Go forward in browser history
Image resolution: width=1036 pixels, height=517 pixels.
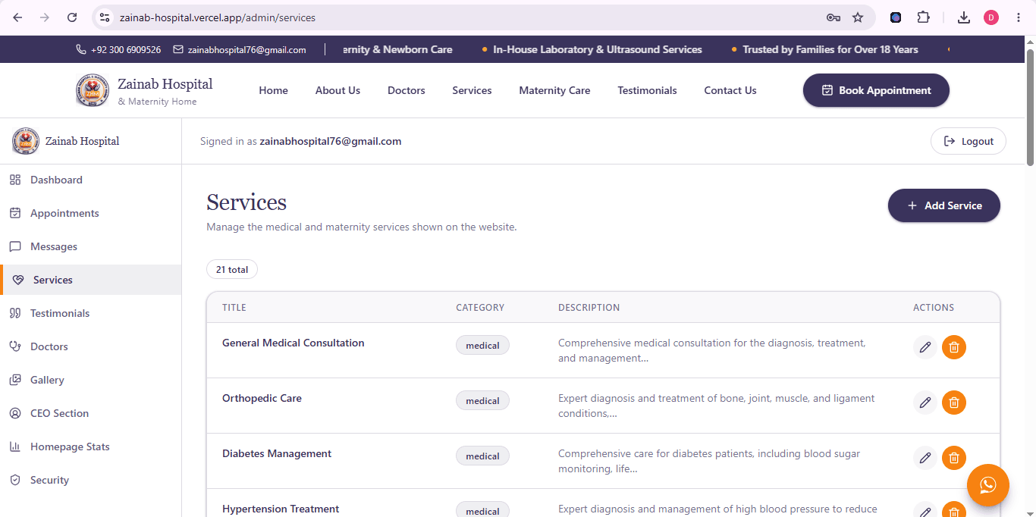(x=45, y=17)
